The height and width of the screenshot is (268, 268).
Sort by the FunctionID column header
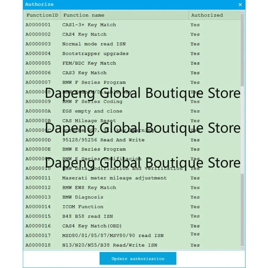42,15
